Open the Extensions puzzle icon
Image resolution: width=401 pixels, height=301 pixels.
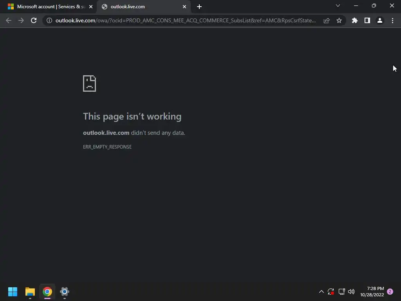click(x=355, y=20)
